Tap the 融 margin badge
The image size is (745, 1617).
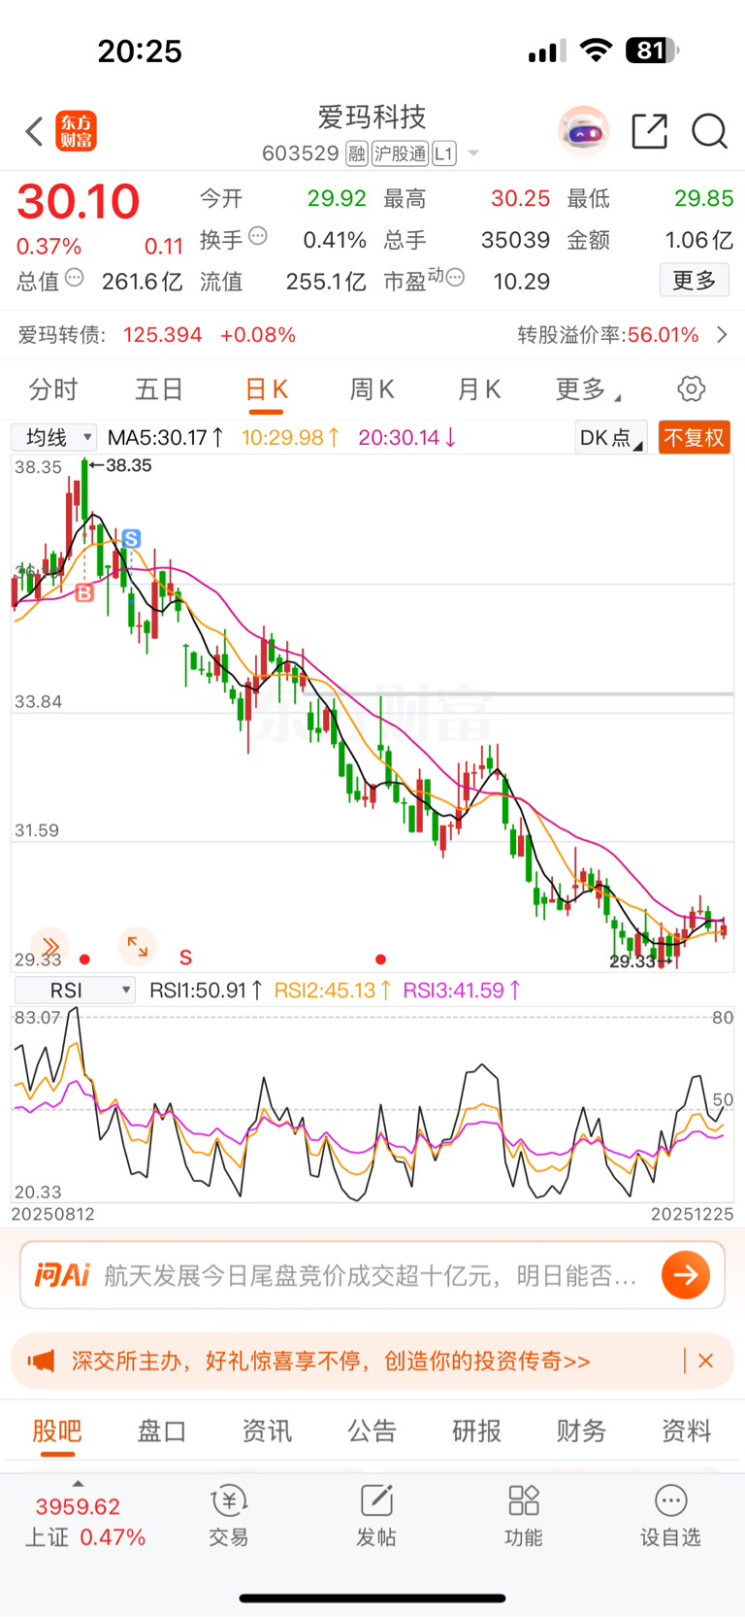pos(357,153)
